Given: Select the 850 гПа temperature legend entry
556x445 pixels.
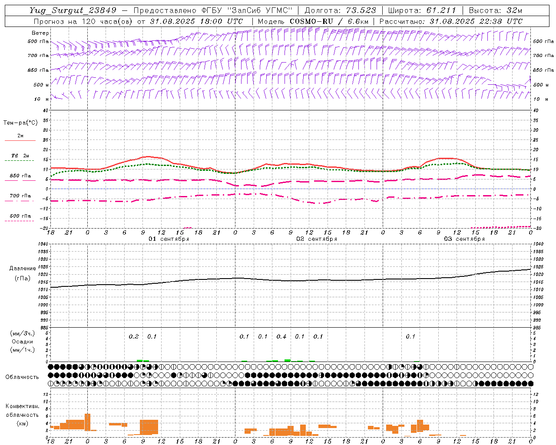Looking at the screenshot, I should [20, 176].
